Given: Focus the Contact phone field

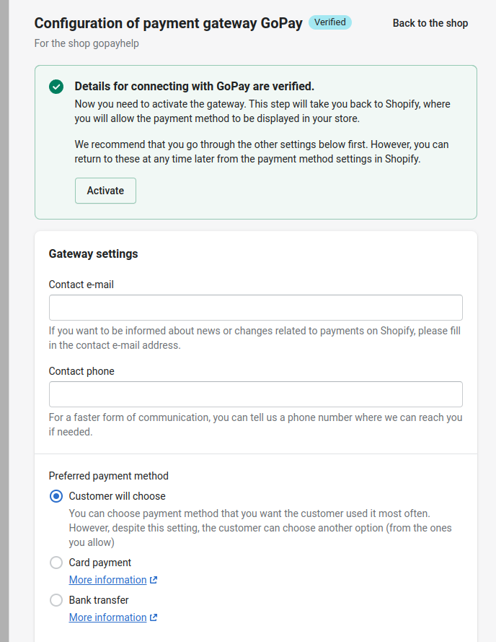Looking at the screenshot, I should pyautogui.click(x=255, y=394).
